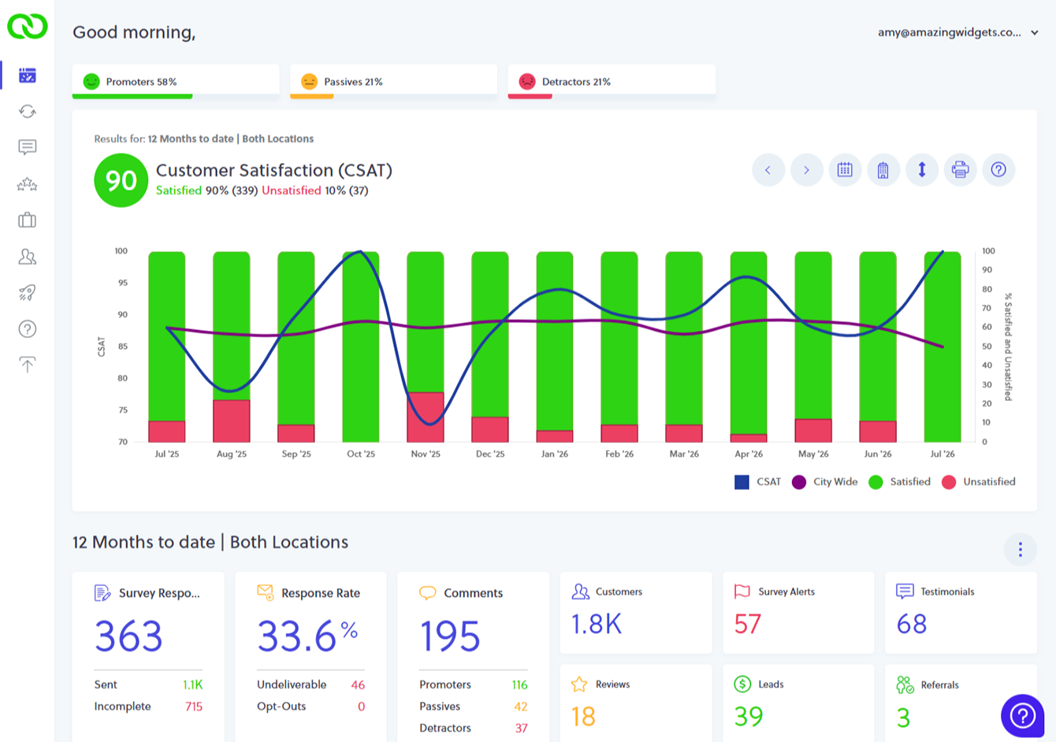Open the Survey Responses 363 card
1056x742 pixels.
coord(148,657)
